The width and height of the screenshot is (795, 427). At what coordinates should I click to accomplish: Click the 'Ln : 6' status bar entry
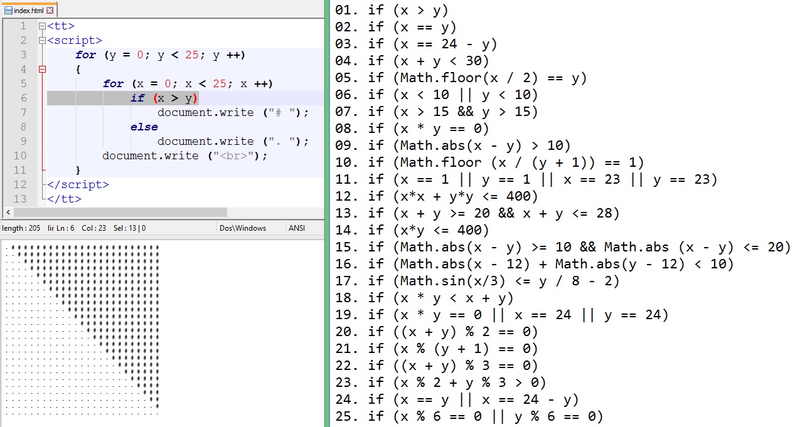[65, 228]
